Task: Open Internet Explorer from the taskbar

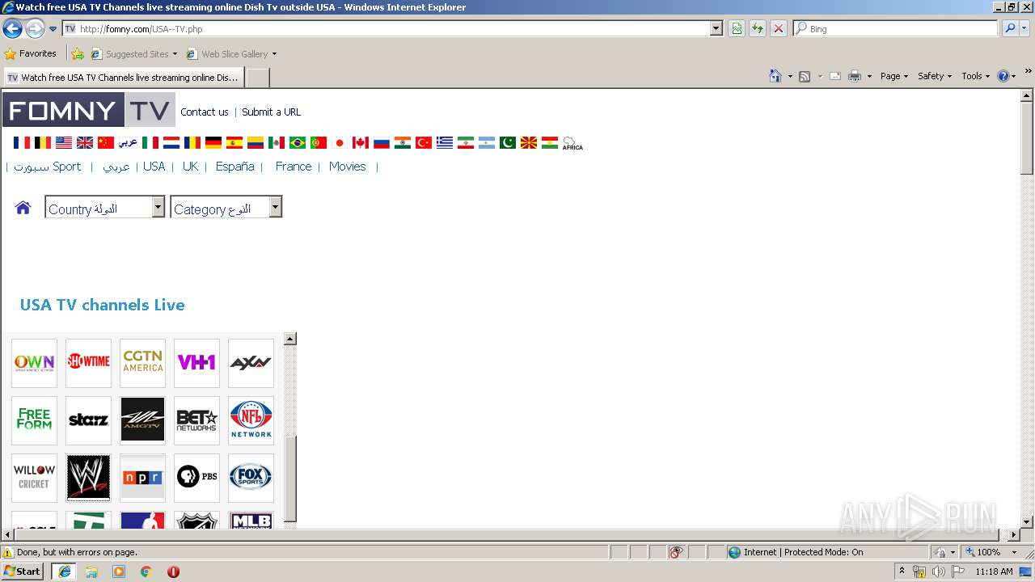Action: [64, 571]
